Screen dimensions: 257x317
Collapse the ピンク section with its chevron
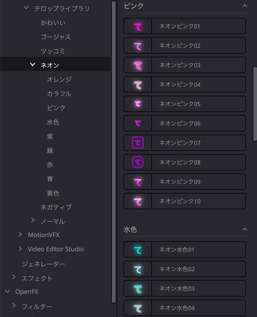245,6
